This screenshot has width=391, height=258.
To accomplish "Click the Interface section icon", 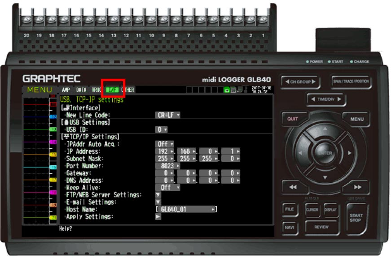I will (x=66, y=108).
